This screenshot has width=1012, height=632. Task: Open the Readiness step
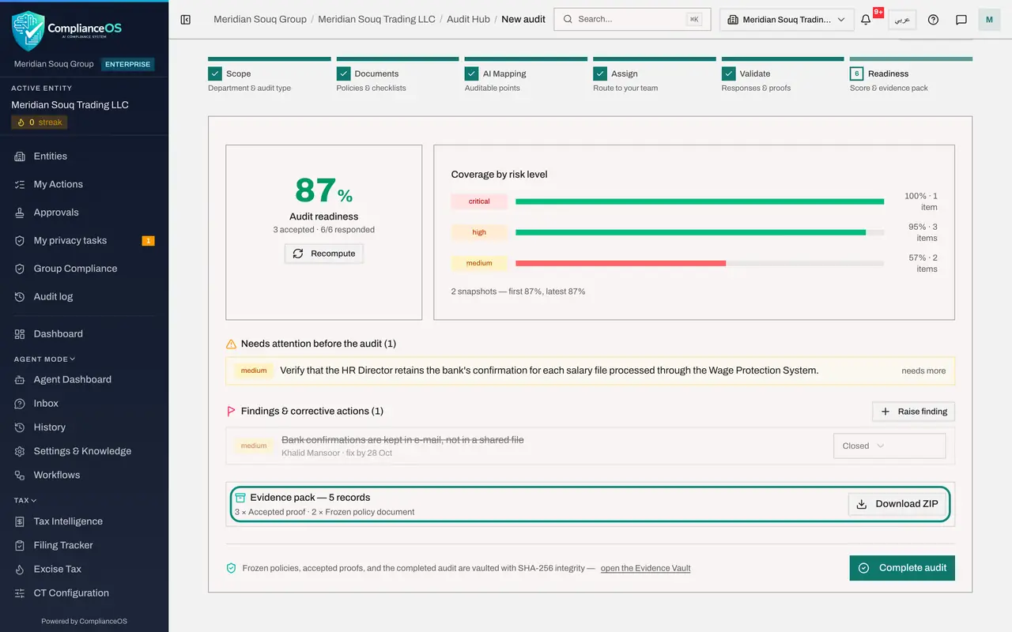coord(911,73)
